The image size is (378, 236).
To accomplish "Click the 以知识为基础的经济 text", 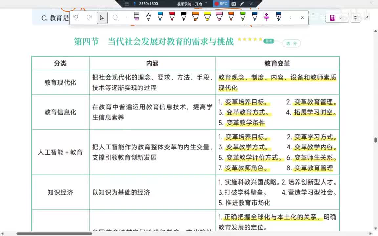I will (121, 192).
